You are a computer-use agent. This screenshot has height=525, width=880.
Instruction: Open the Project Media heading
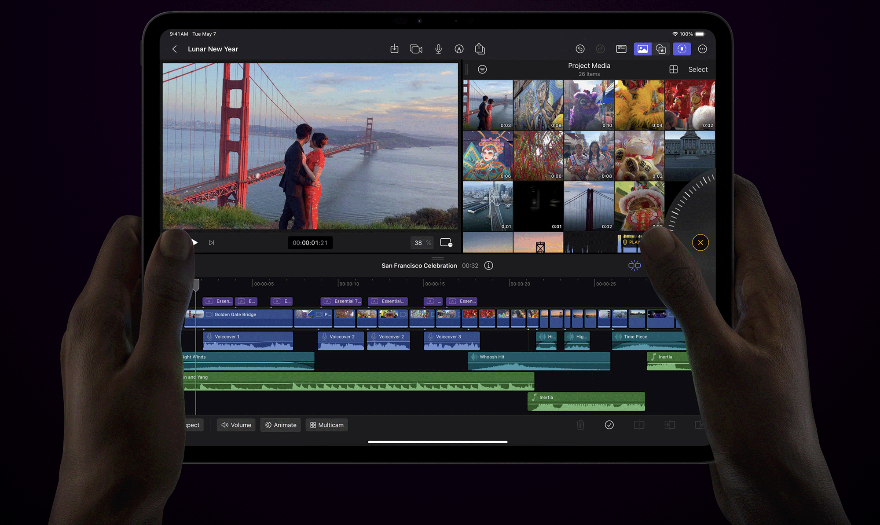click(x=589, y=66)
